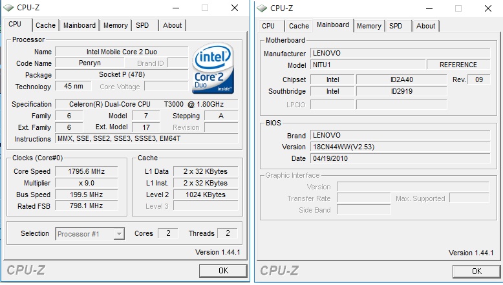Screen dimensions: 503x285
Task: Click the BIOS date 04/19/2010 field
Action: tap(400, 158)
